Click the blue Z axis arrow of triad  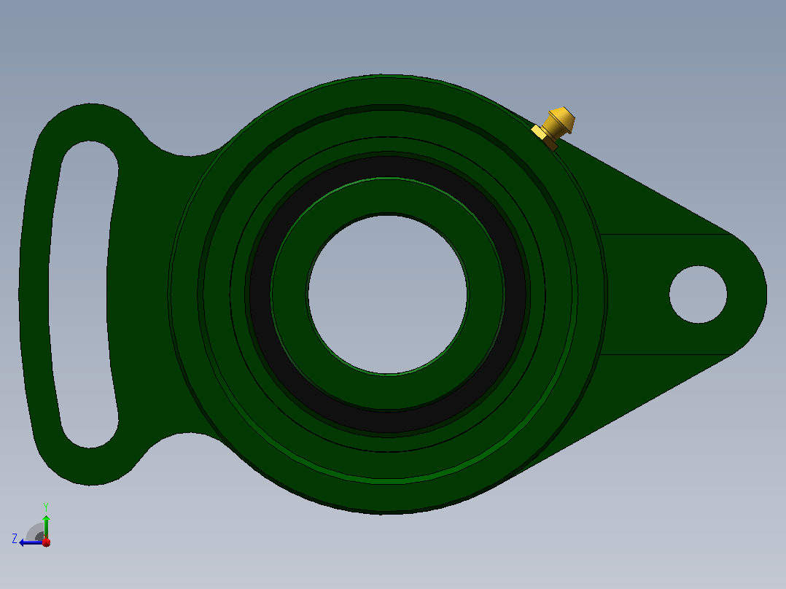pyautogui.click(x=29, y=542)
